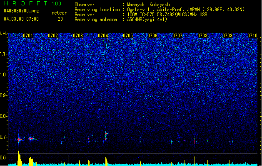Click the 0.7 kHz axis label
Screen dimensions: 262x166
pyautogui.click(x=3, y=137)
